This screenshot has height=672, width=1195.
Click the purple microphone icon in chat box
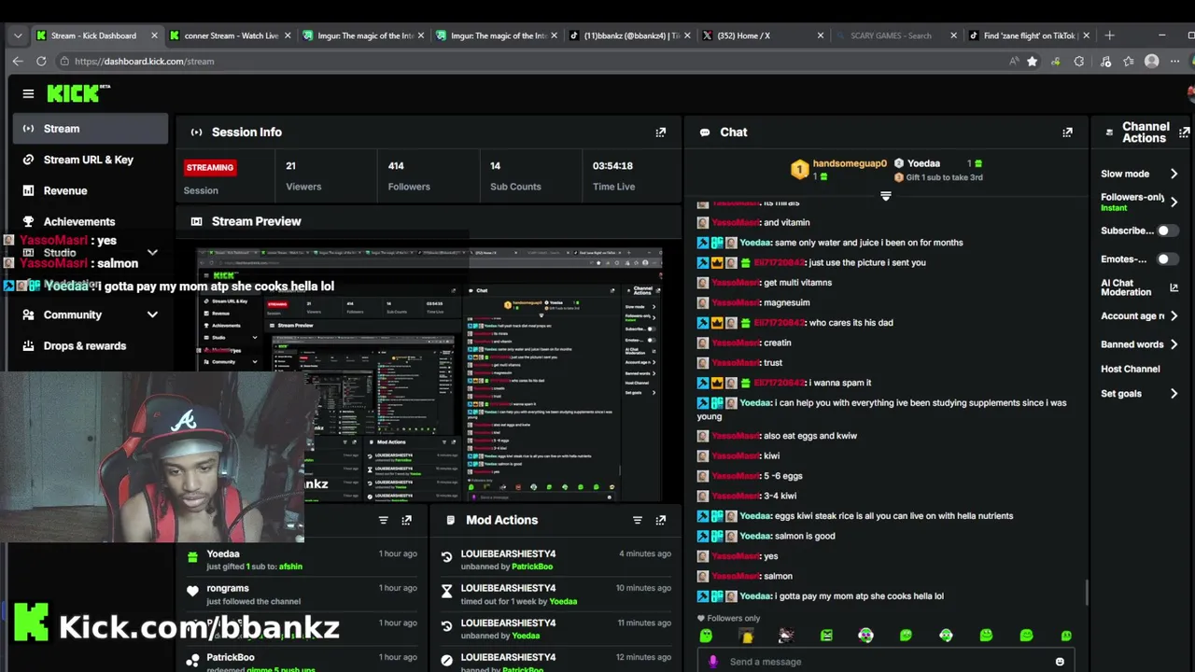[x=713, y=662]
